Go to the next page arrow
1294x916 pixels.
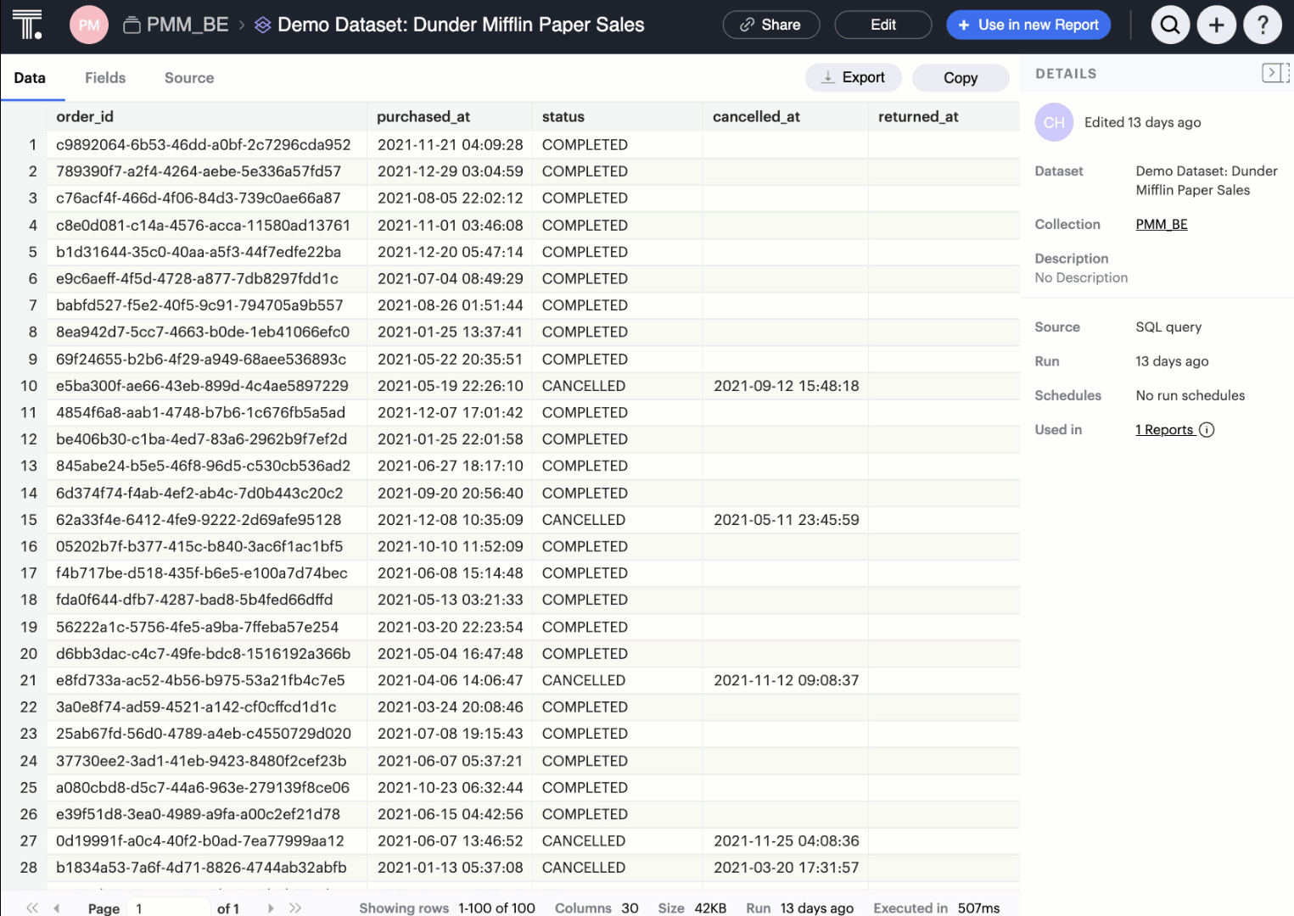click(x=271, y=908)
